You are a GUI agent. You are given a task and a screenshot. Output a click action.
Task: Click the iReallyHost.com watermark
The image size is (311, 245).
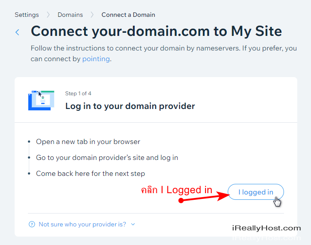[266, 228]
